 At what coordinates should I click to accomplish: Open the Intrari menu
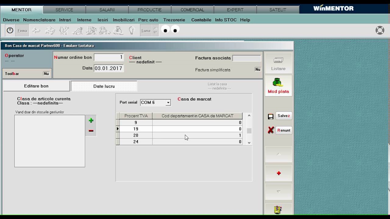point(65,20)
